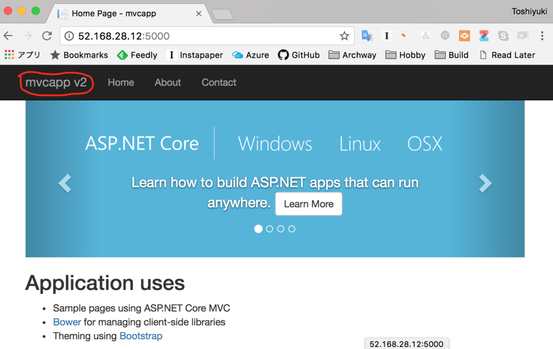
Task: Go back with the browser back arrow
Action: [x=8, y=36]
